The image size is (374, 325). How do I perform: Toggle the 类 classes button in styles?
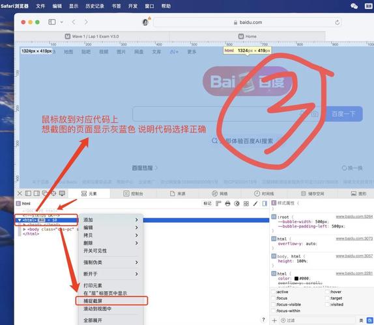coord(362,320)
